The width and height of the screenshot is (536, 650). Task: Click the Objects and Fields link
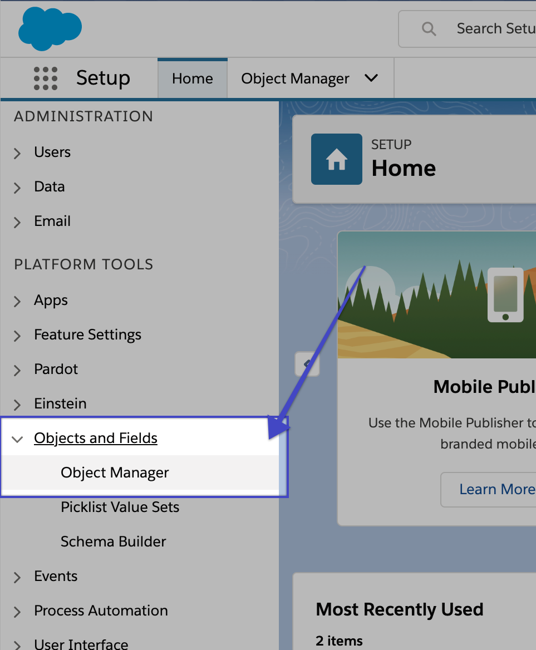96,438
